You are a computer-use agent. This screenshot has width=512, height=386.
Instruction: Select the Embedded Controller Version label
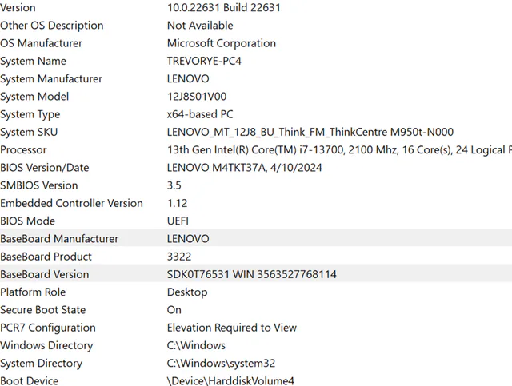pos(71,203)
